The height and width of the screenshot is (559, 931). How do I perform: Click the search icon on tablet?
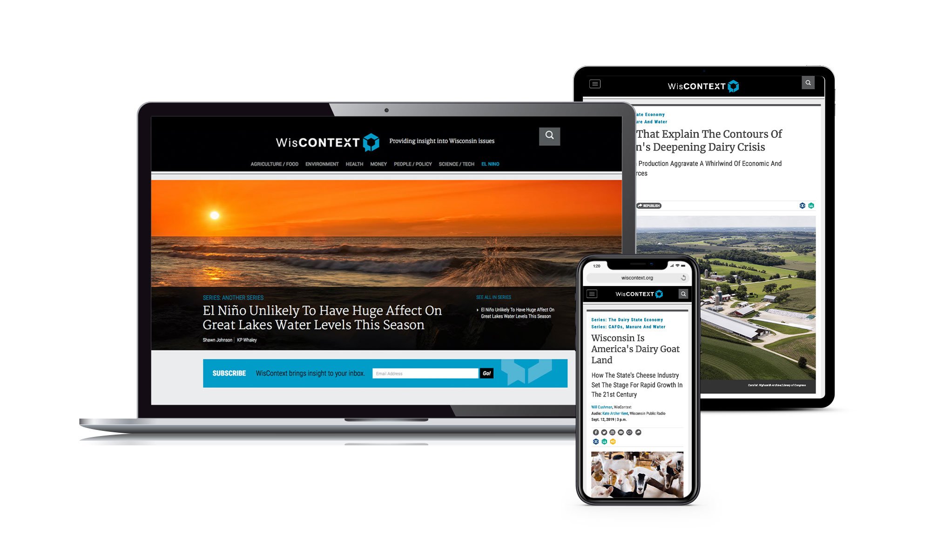click(x=808, y=82)
